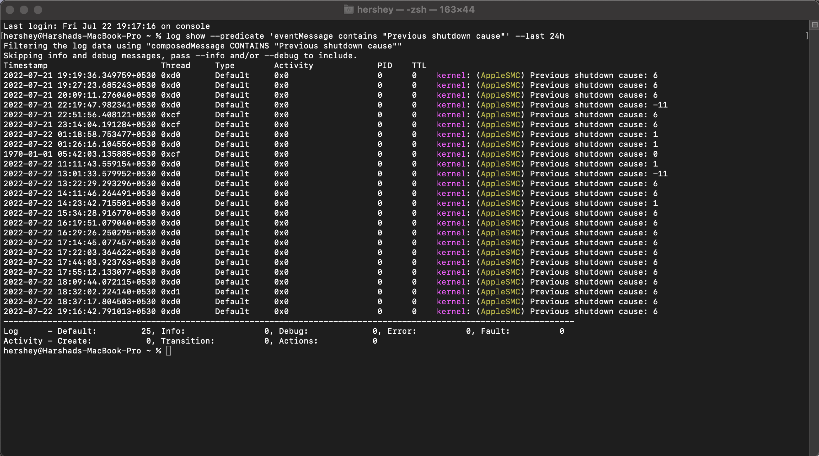
Task: Click the 'Log - Default: 25' summary line
Action: [x=79, y=331]
